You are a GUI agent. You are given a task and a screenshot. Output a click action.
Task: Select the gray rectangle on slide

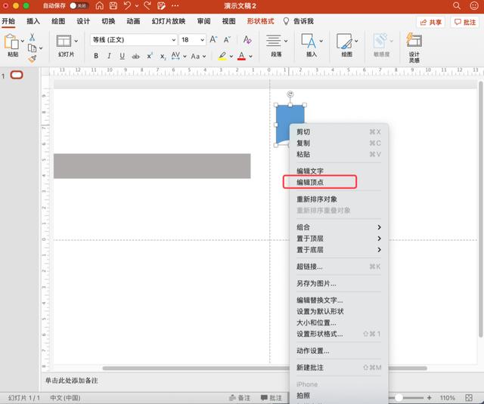(x=152, y=166)
